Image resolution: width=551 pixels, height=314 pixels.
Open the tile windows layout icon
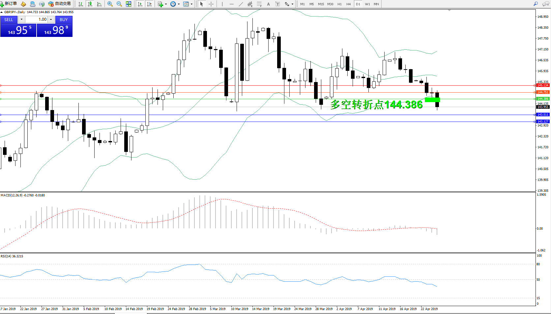point(129,4)
